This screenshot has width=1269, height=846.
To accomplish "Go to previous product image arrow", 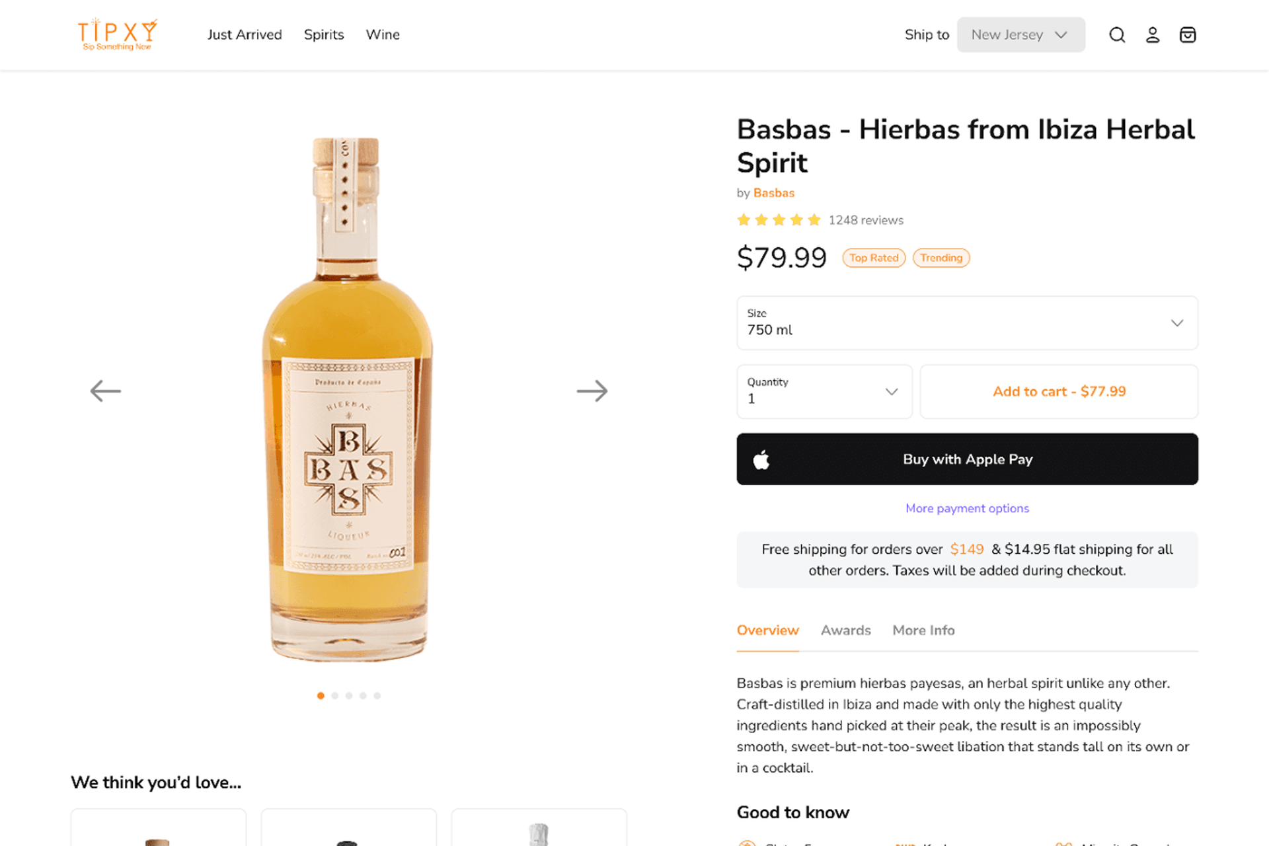I will tap(106, 391).
